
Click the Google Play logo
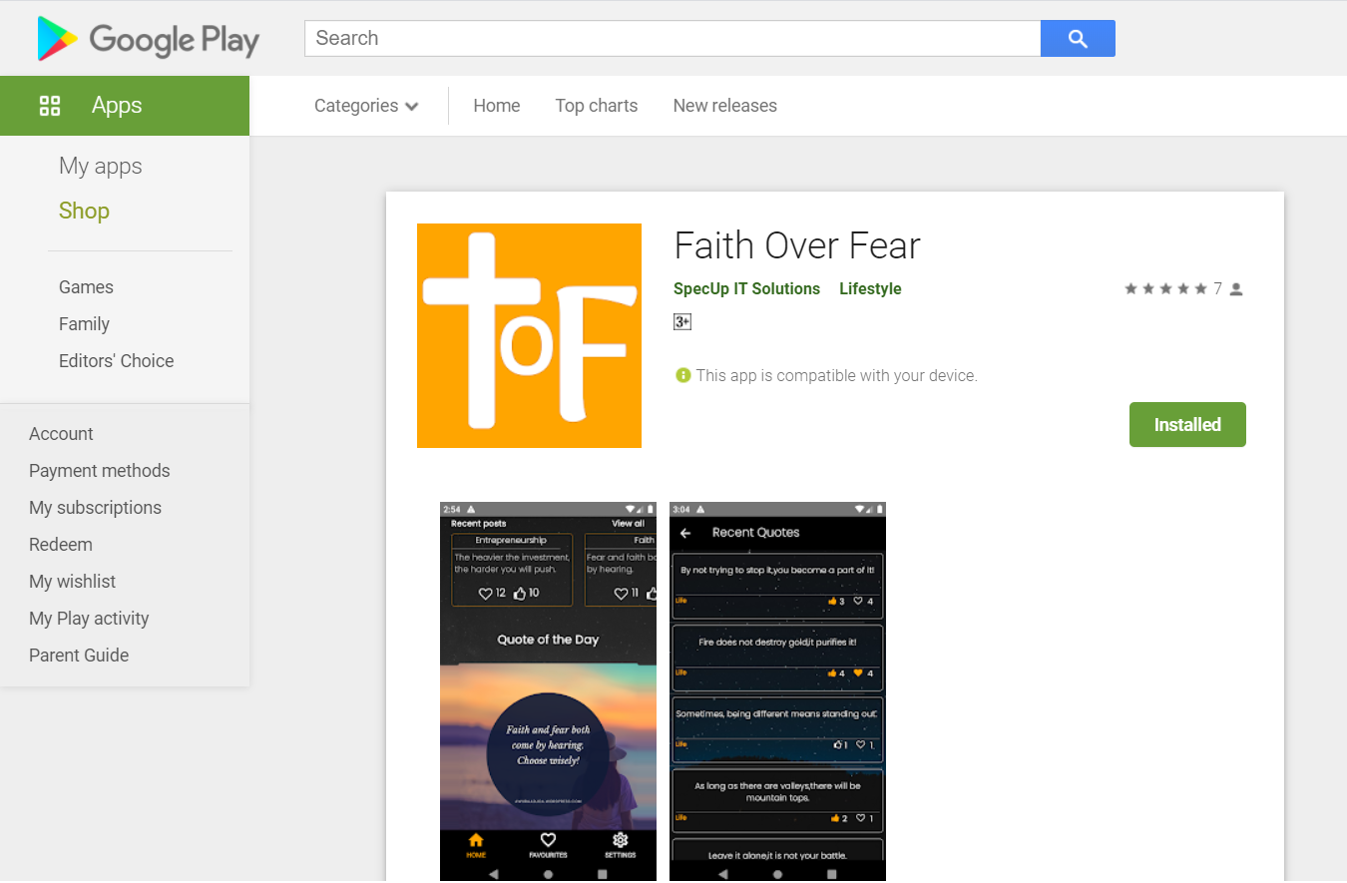click(148, 39)
